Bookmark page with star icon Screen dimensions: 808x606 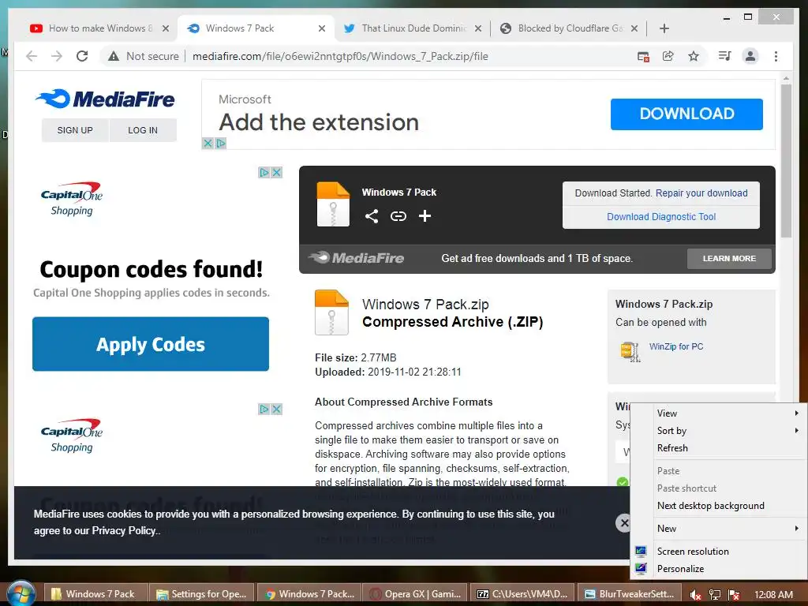click(694, 56)
